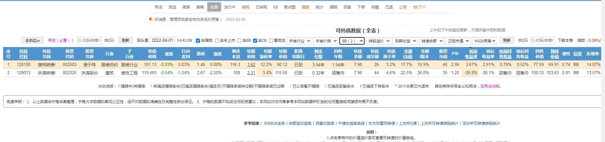605x142 pixels.
Task: Click the speaker announcement icon
Action: tap(151, 19)
